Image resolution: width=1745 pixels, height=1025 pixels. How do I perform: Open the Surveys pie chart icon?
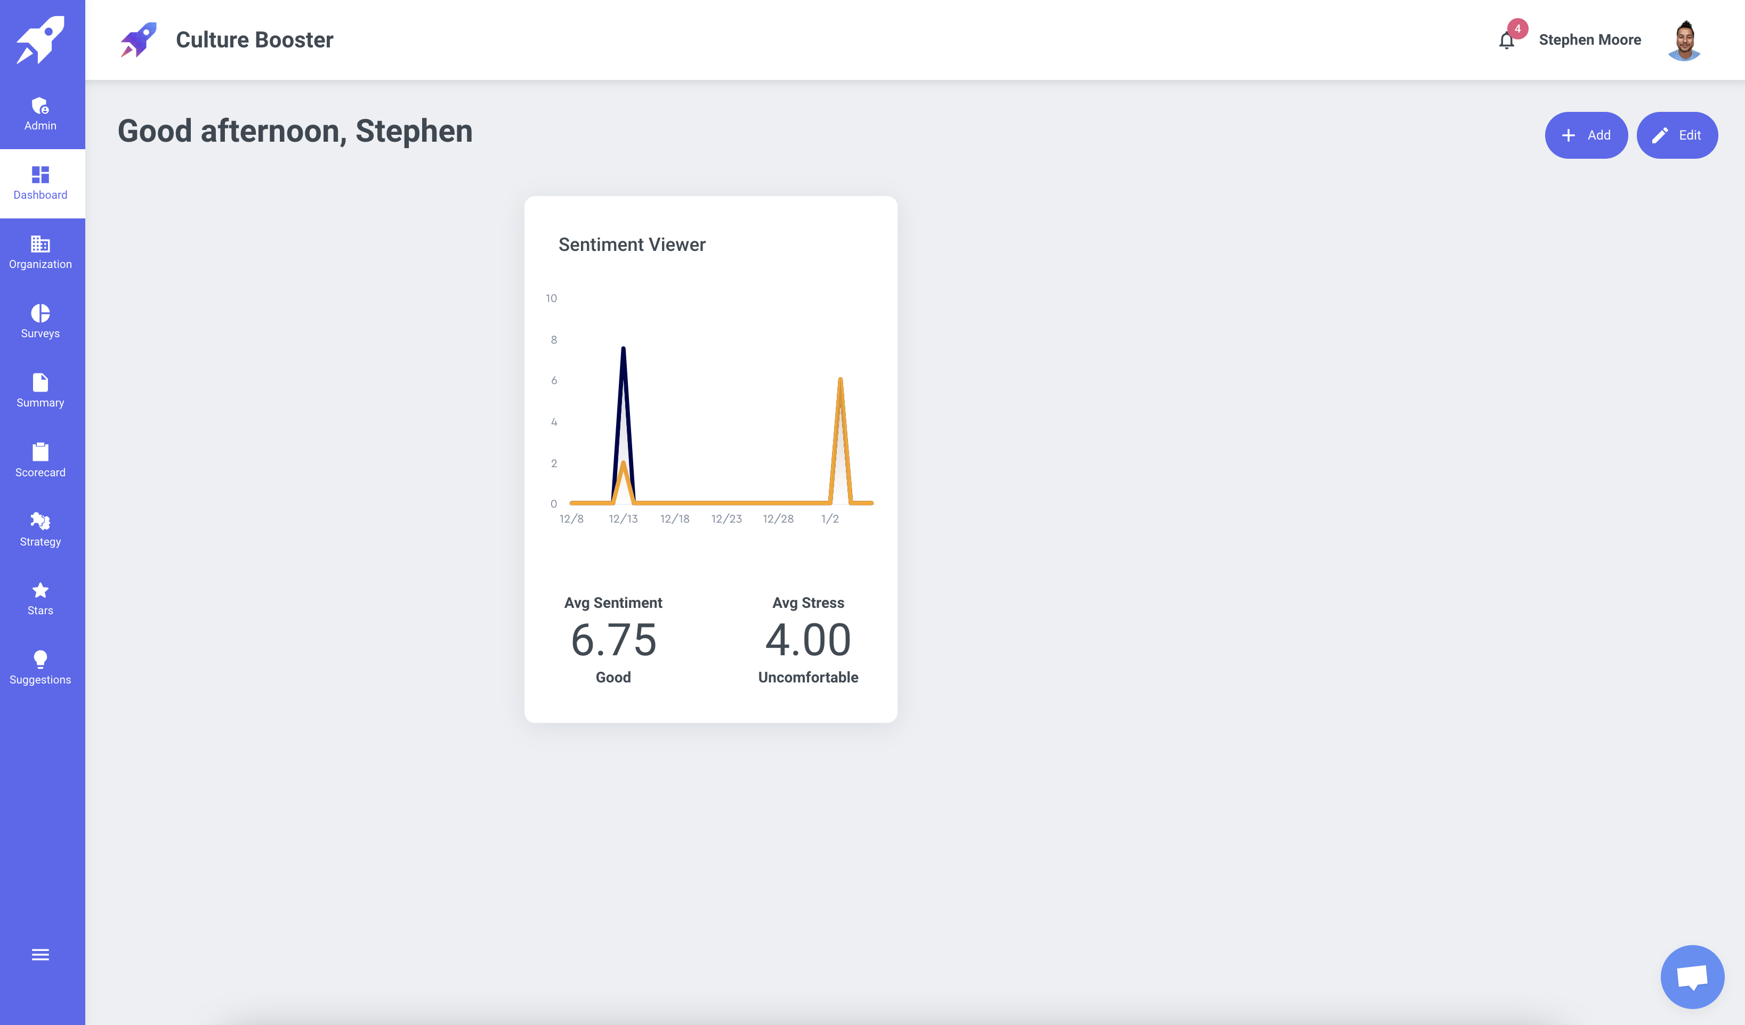click(x=40, y=313)
